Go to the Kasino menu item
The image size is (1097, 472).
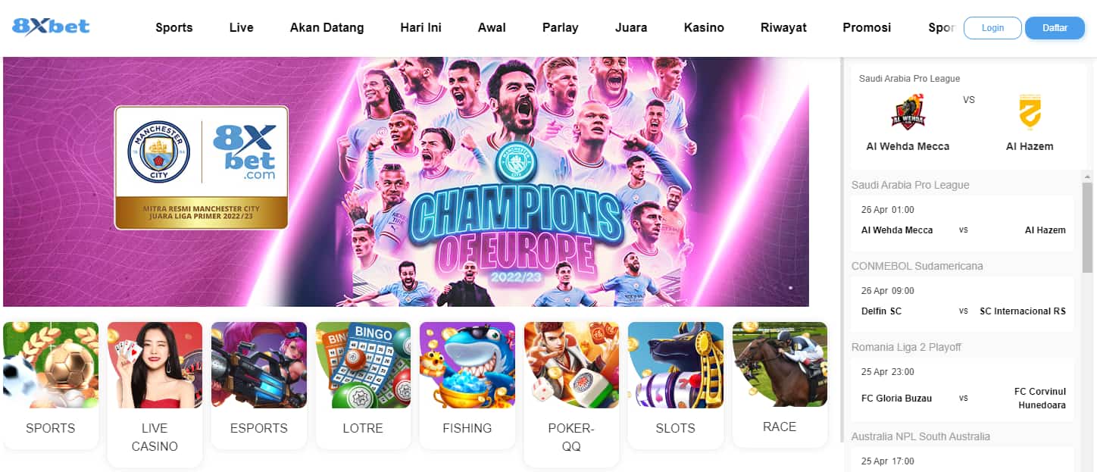704,27
